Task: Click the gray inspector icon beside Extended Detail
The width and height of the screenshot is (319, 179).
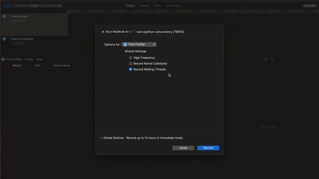Action: click(x=273, y=60)
